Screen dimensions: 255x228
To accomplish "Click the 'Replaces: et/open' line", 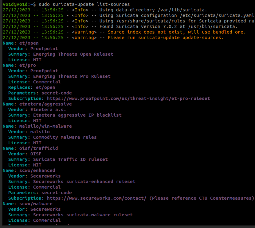I will click(x=32, y=87).
